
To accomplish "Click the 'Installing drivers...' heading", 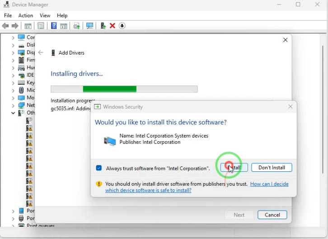I will click(x=77, y=74).
